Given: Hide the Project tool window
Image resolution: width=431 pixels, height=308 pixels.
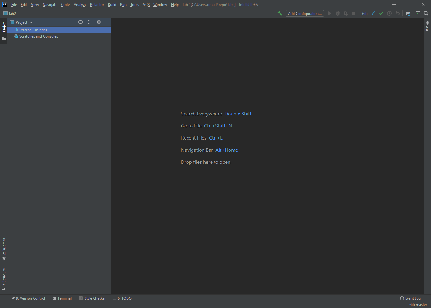Looking at the screenshot, I should point(107,22).
